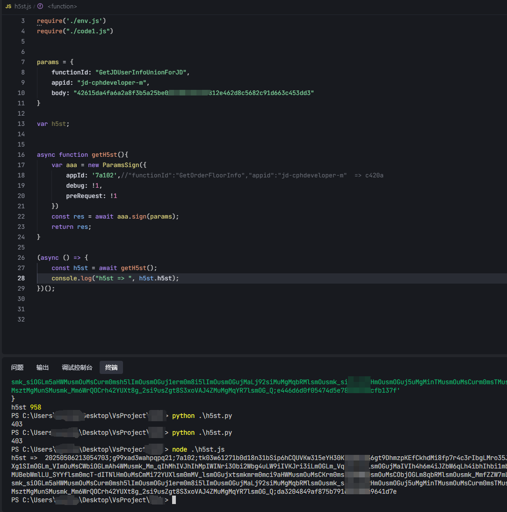507x512 pixels.
Task: Click line number 28 in the gutter
Action: tap(21, 278)
